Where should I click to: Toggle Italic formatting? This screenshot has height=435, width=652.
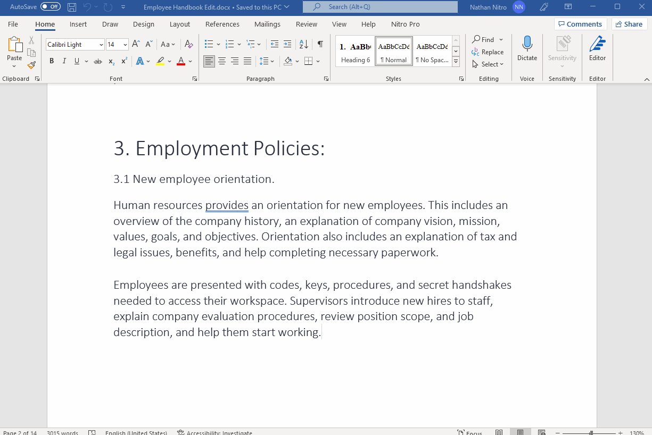(x=64, y=61)
